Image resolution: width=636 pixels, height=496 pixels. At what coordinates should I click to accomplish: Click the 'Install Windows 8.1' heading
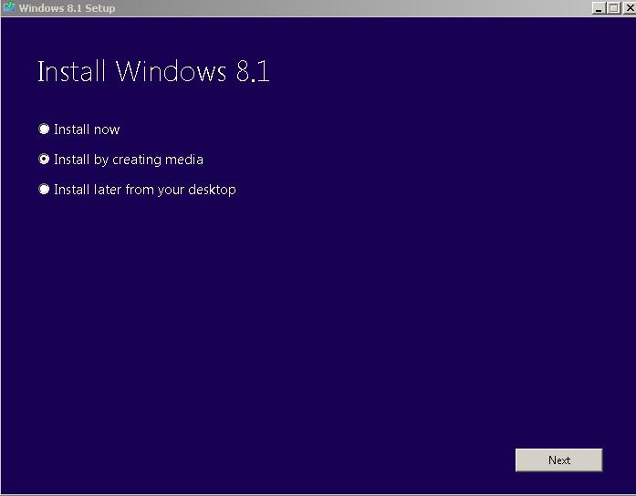pos(153,72)
